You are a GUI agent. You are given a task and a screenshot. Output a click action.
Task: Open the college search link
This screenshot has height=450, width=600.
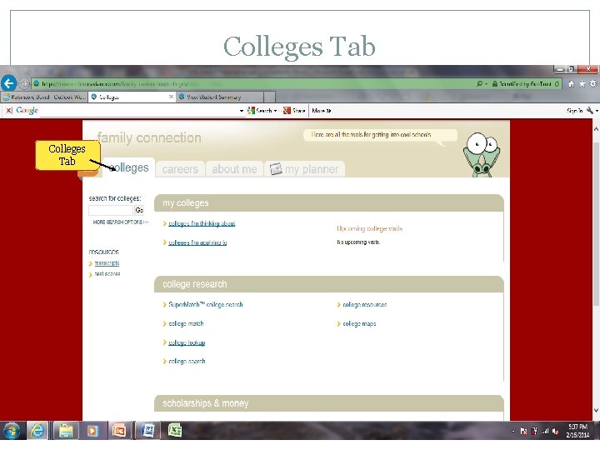point(187,361)
